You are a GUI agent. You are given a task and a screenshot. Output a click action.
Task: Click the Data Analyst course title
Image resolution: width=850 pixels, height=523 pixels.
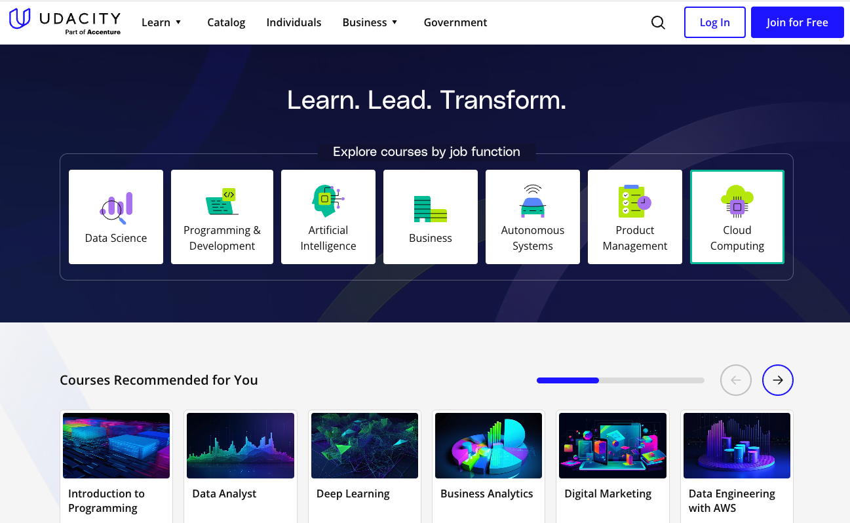coord(224,494)
